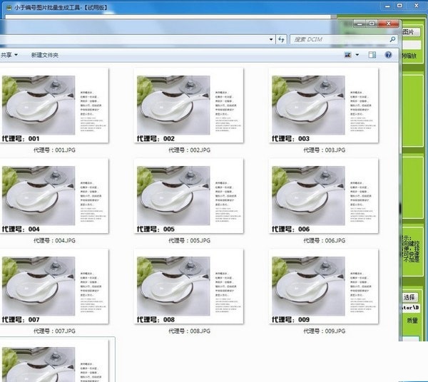This screenshot has height=382, width=428.
Task: Select the partially visible tenth image thumbnail
Action: [x=54, y=361]
